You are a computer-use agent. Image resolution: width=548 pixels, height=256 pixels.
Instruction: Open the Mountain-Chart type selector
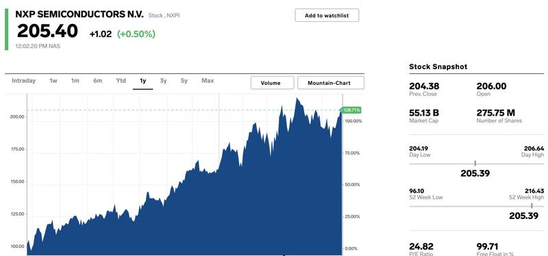point(331,83)
